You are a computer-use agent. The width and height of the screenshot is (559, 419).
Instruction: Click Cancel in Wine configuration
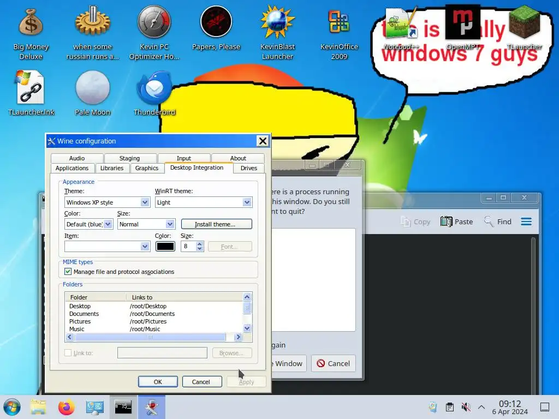tap(201, 381)
